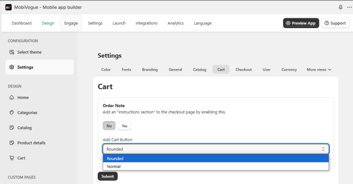Screen dimensions: 353x184
Task: Click the pin icon in title bar
Action: (341, 7)
